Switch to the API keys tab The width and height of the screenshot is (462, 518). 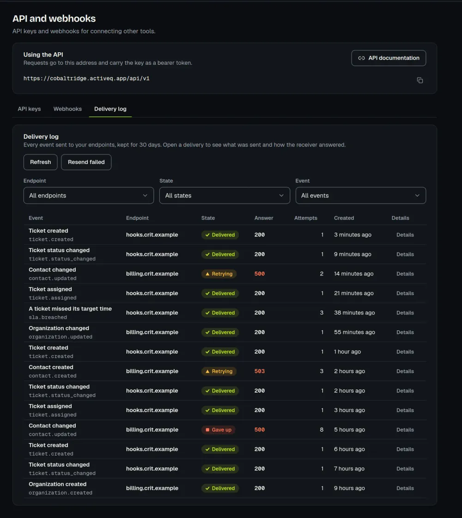(30, 109)
